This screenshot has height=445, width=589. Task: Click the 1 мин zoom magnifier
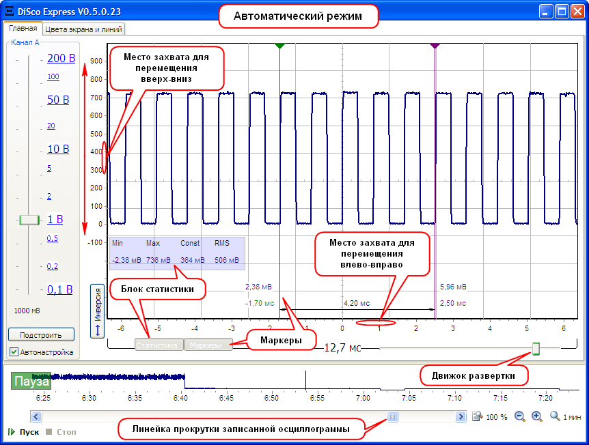(x=555, y=416)
